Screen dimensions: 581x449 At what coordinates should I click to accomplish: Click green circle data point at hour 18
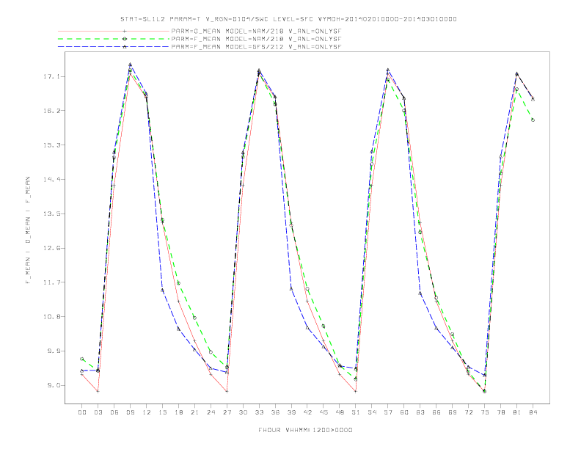178,283
